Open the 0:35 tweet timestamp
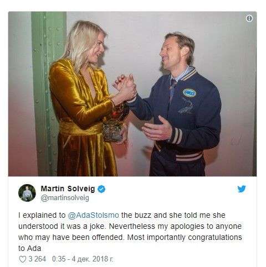 click(59, 259)
